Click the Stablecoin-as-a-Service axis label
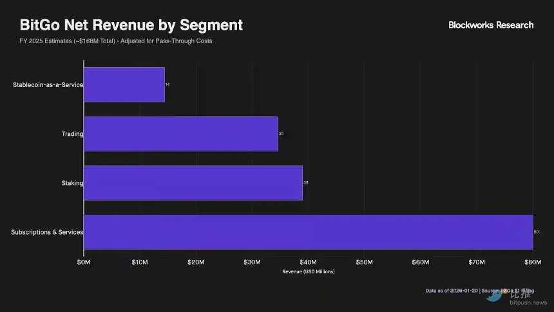The width and height of the screenshot is (554, 312). pos(48,84)
